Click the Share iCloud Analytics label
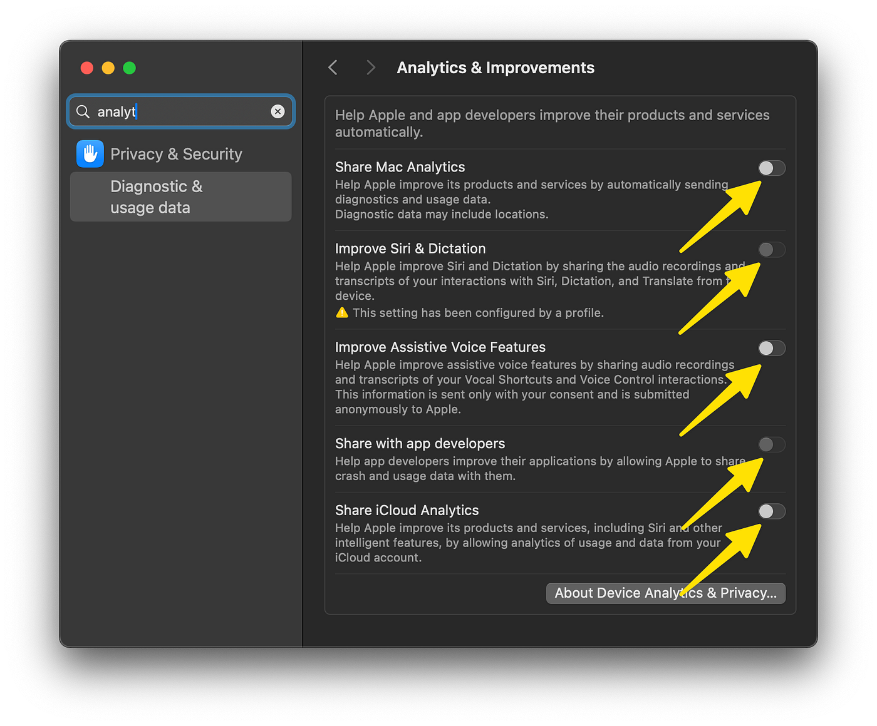Image resolution: width=877 pixels, height=726 pixels. point(407,510)
